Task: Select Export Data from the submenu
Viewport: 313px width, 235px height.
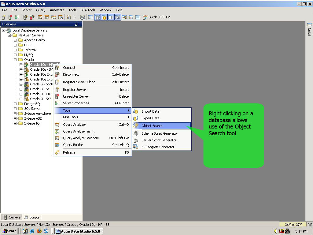Action: 161,118
